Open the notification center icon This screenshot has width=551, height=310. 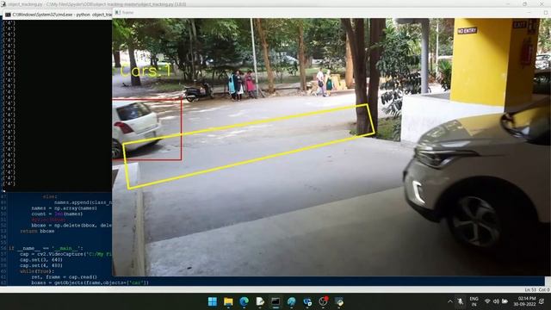(542, 301)
